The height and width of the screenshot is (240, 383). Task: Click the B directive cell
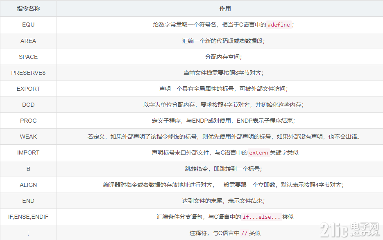click(28, 169)
